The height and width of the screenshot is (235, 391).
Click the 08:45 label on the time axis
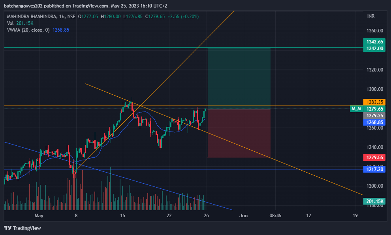point(275,216)
